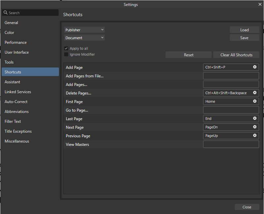Enable Ignore Modifier

click(x=66, y=54)
